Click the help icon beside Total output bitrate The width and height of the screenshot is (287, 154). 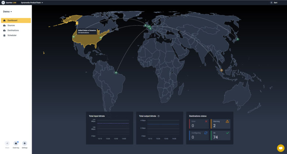158,116
